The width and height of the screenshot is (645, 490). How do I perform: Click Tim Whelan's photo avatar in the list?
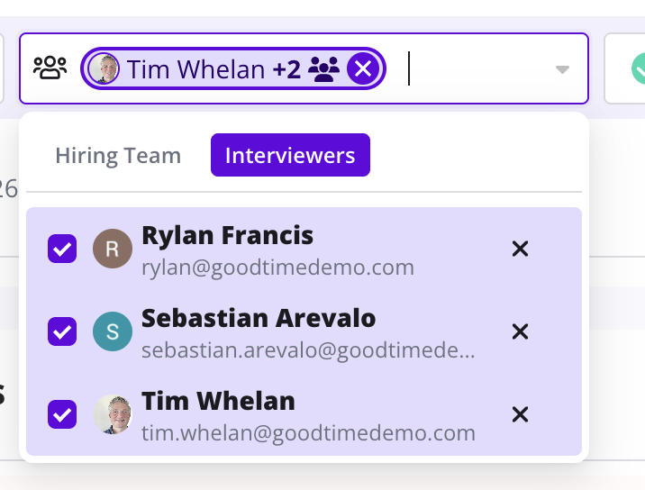(113, 414)
